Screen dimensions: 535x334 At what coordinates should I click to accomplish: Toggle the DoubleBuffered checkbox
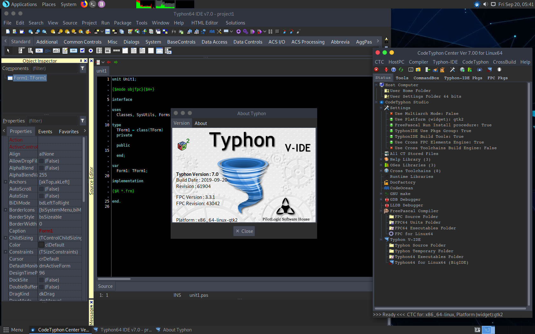click(x=41, y=287)
